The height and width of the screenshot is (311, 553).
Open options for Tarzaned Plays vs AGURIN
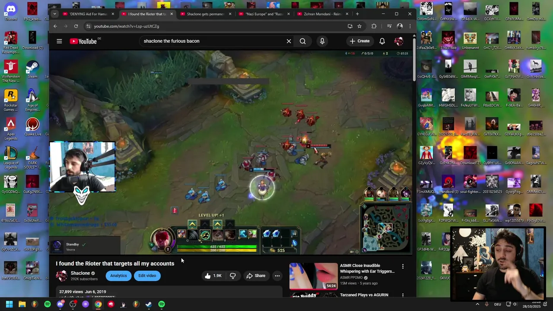click(403, 295)
